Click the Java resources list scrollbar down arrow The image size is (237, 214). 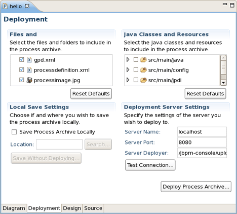tap(223, 83)
